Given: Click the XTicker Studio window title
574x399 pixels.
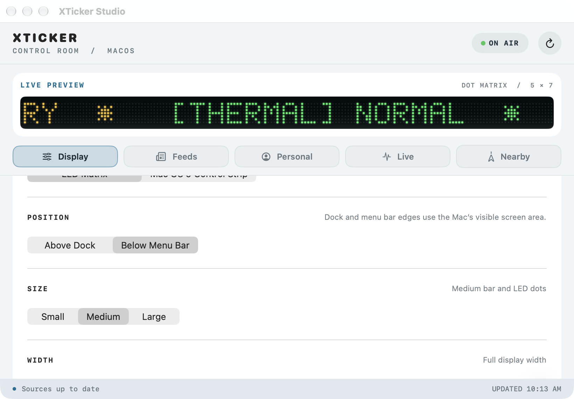Looking at the screenshot, I should coord(92,12).
